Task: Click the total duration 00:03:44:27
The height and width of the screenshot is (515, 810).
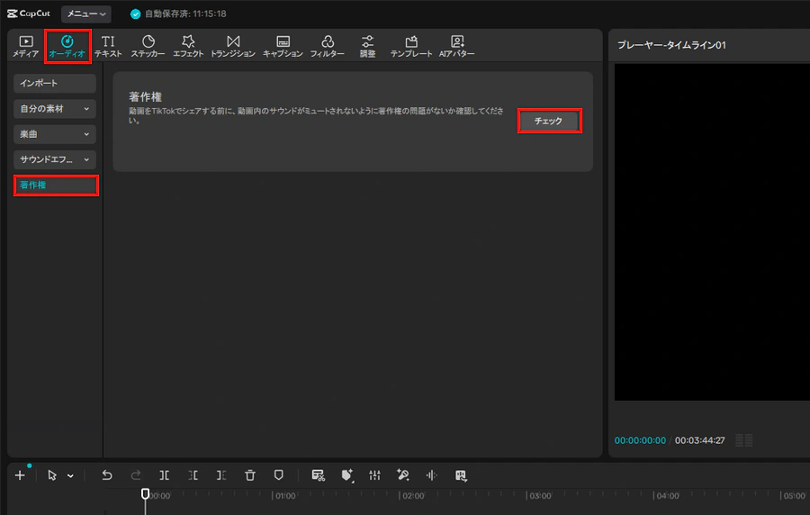Action: coord(700,440)
